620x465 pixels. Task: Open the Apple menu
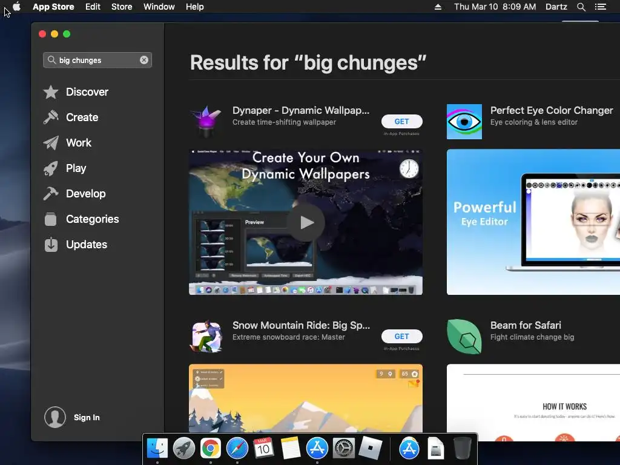(16, 7)
